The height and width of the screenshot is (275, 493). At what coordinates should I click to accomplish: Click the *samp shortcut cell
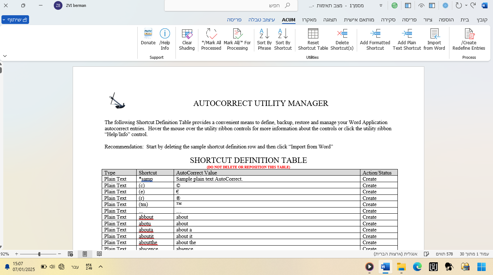click(x=155, y=179)
